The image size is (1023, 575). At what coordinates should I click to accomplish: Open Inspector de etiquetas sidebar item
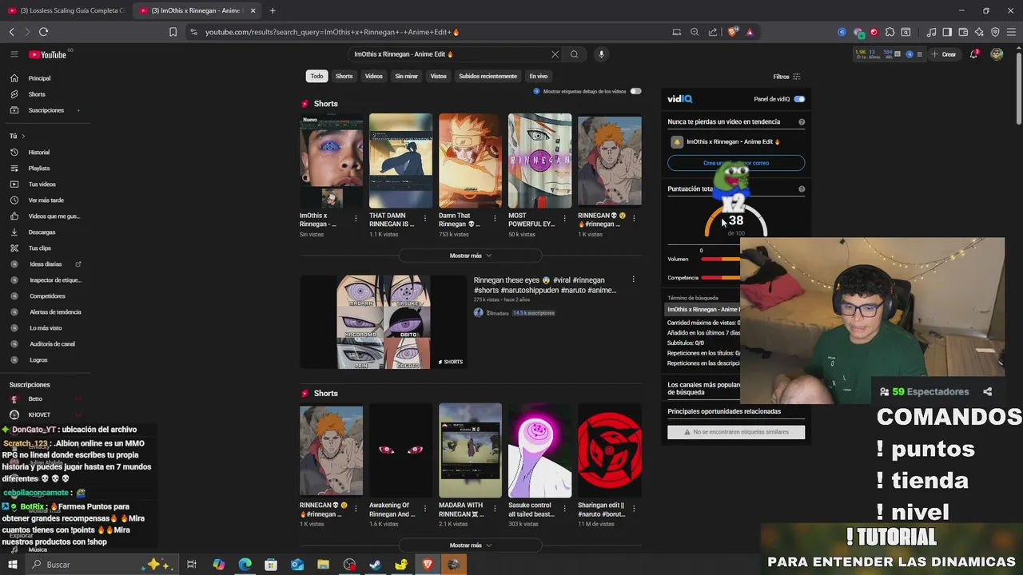[55, 280]
